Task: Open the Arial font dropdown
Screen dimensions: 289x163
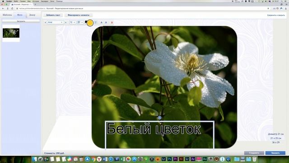Action: pyautogui.click(x=55, y=22)
